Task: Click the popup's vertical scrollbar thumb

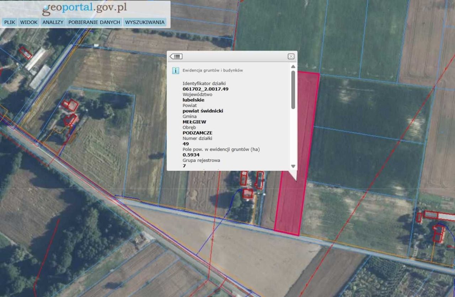Action: point(293,89)
